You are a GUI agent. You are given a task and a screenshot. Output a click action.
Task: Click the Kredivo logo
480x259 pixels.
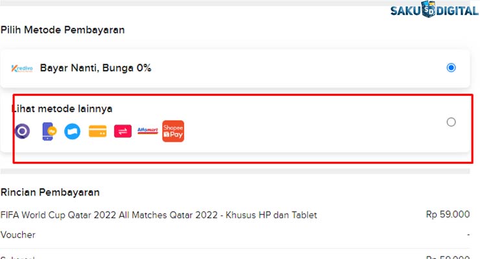coord(23,68)
